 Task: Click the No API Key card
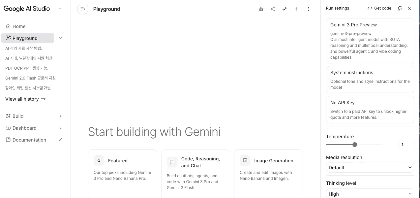(370, 110)
